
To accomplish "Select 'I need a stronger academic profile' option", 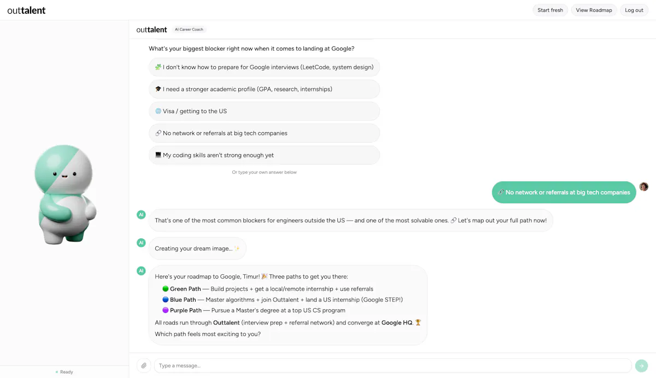I will pos(264,89).
